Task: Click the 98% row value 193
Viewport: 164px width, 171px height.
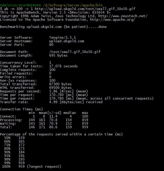Action: click(x=22, y=159)
